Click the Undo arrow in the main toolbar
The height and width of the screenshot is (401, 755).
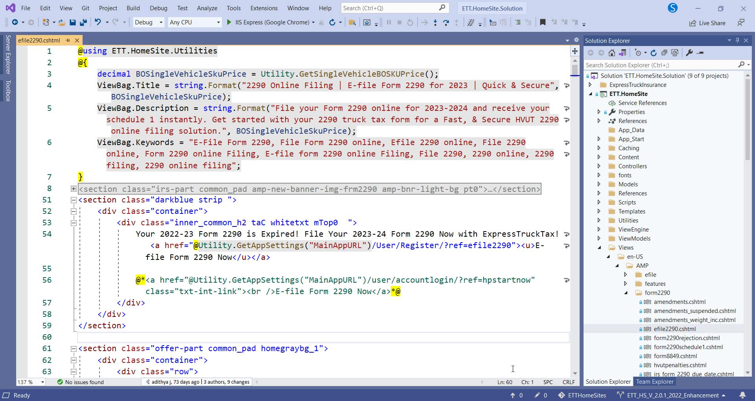(98, 22)
